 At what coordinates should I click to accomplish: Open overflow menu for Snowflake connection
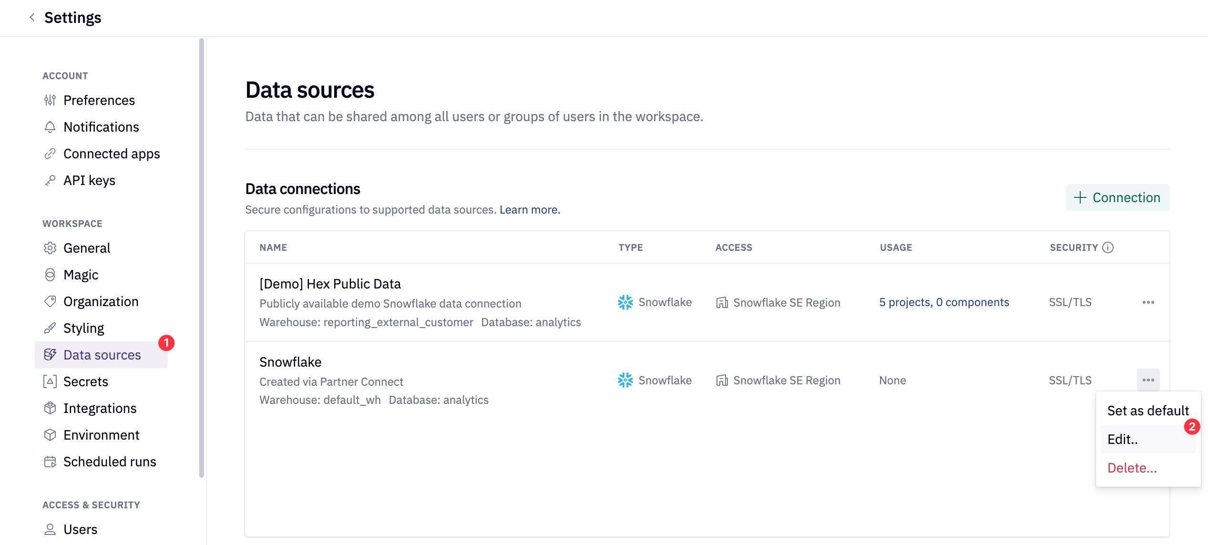1148,380
